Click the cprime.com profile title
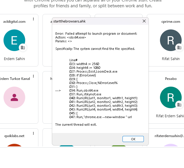 point(171,22)
